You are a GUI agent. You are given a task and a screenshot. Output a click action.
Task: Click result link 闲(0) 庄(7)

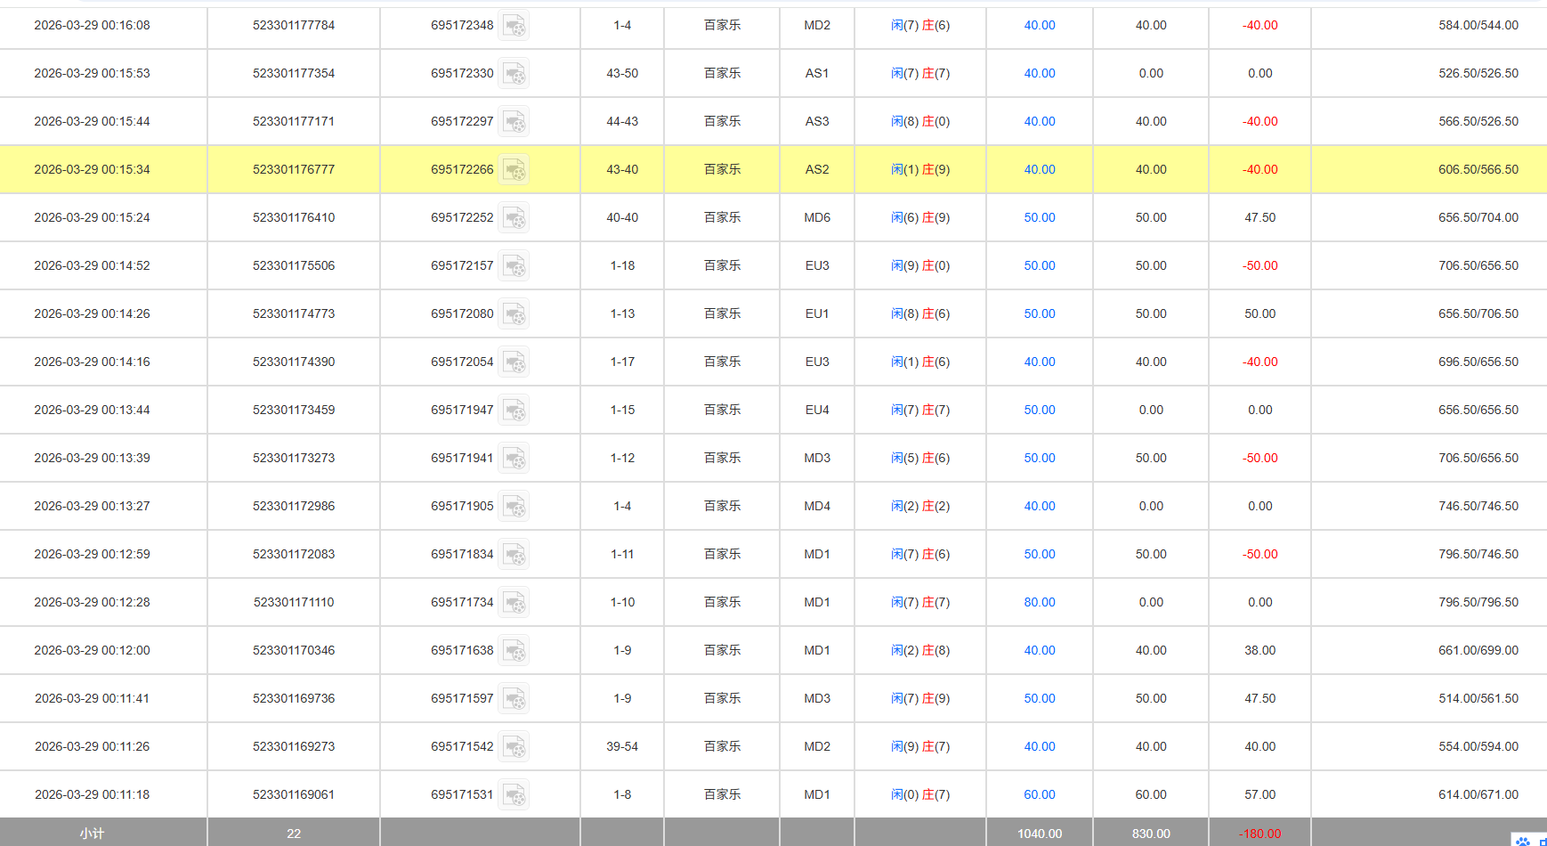pos(919,795)
